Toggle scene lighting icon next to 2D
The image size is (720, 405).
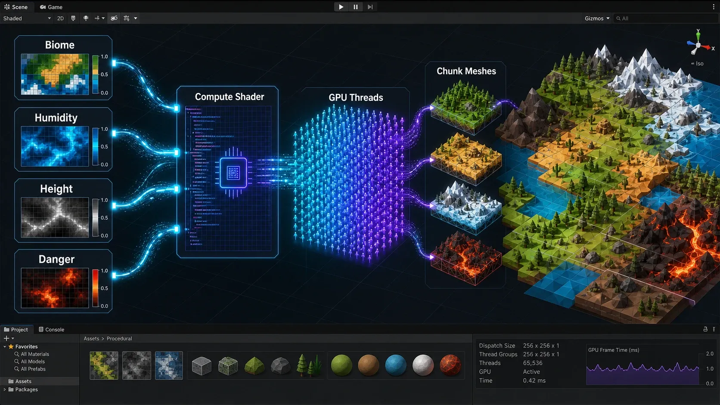73,19
